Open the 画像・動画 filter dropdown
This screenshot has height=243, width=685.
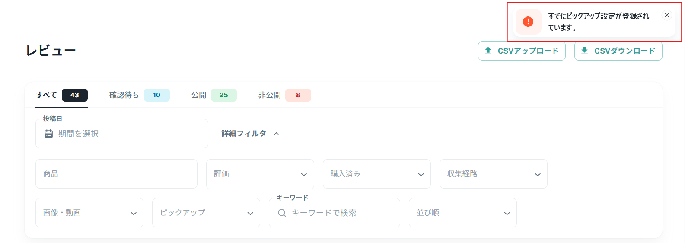89,213
